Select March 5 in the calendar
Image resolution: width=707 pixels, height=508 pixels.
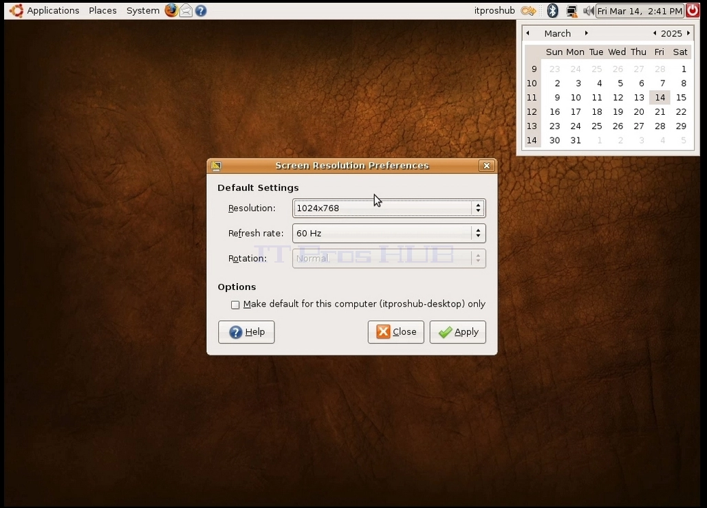pos(620,83)
